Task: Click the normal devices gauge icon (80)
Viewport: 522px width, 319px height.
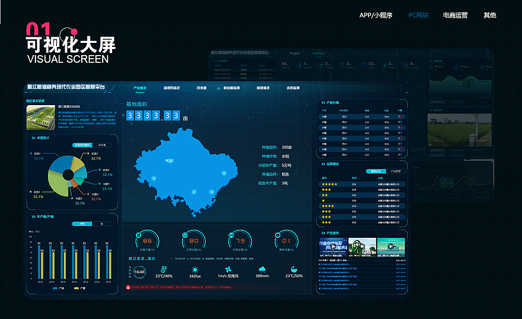Action: (185, 235)
